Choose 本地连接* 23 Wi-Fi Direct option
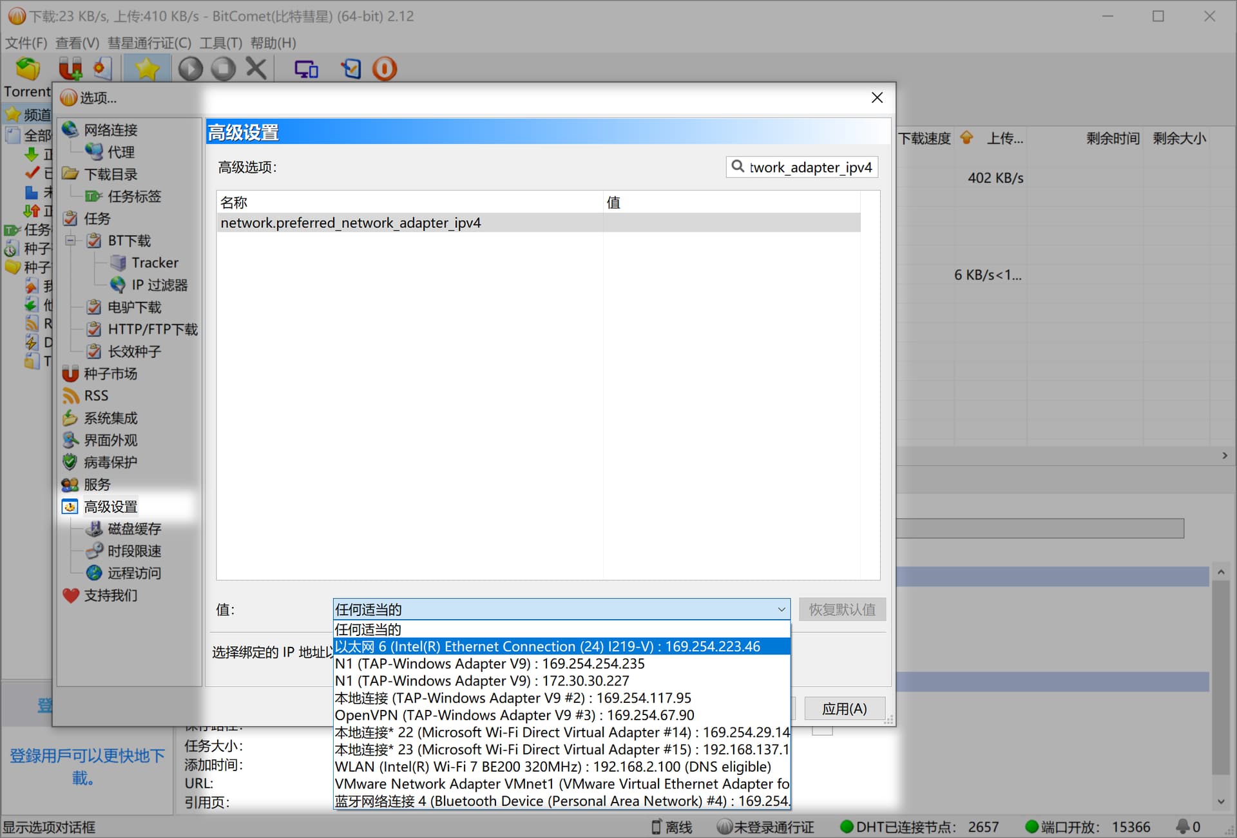Screen dimensions: 1237x838 pyautogui.click(x=561, y=750)
